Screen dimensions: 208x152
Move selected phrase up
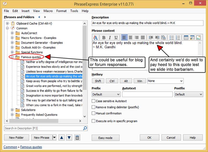(62, 137)
